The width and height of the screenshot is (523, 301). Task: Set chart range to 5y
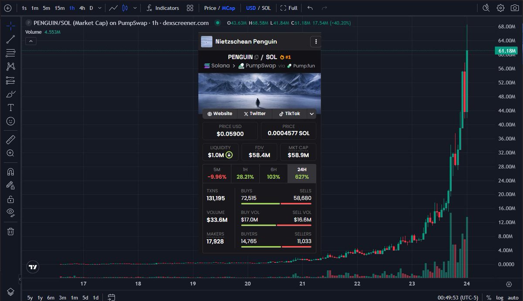click(30, 298)
